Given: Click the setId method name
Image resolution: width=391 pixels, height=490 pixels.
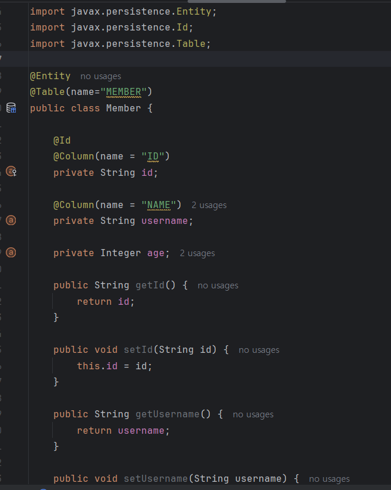Looking at the screenshot, I should click(x=138, y=350).
